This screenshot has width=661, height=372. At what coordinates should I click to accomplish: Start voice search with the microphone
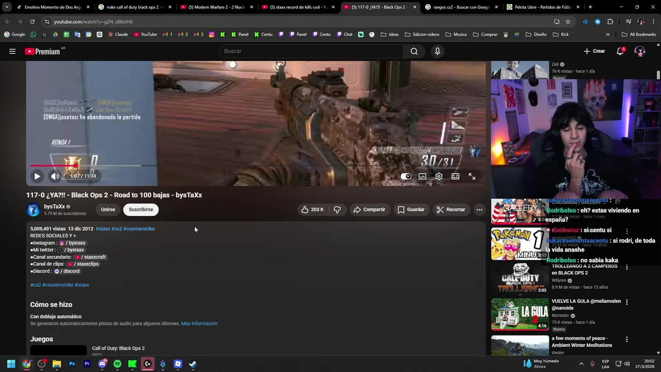[437, 51]
